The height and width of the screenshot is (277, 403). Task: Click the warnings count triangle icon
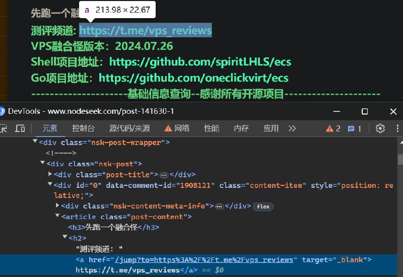333,128
